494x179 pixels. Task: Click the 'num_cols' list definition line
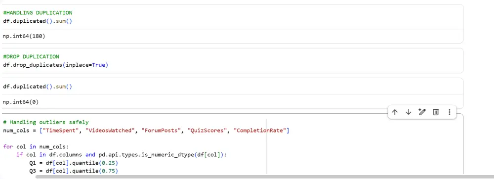[x=146, y=131]
